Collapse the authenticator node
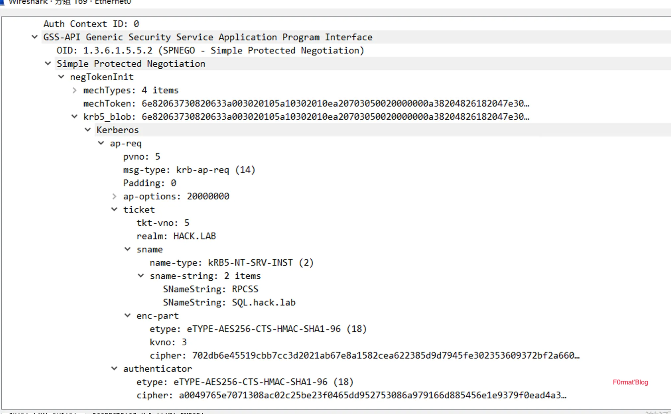Viewport: 671px width, 414px height. (114, 369)
